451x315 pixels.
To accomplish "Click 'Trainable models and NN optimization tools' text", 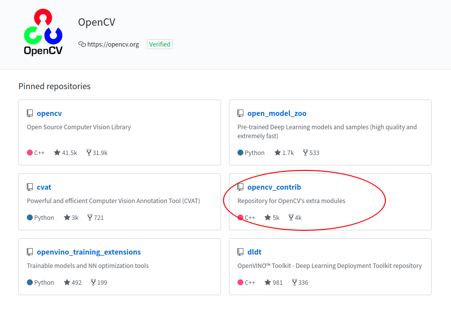I will 88,265.
